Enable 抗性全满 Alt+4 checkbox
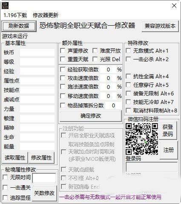Image resolution: width=181 pixels, height=204 pixels. tap(128, 77)
